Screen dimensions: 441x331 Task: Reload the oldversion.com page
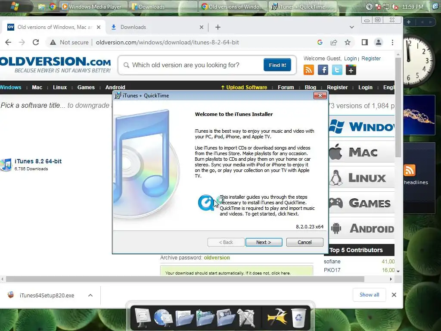tap(36, 42)
